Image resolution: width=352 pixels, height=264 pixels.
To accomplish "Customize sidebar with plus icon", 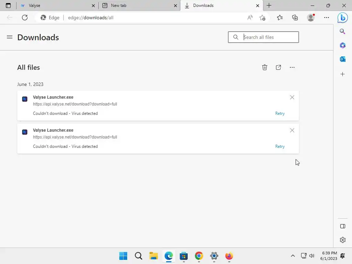I will coord(342,74).
